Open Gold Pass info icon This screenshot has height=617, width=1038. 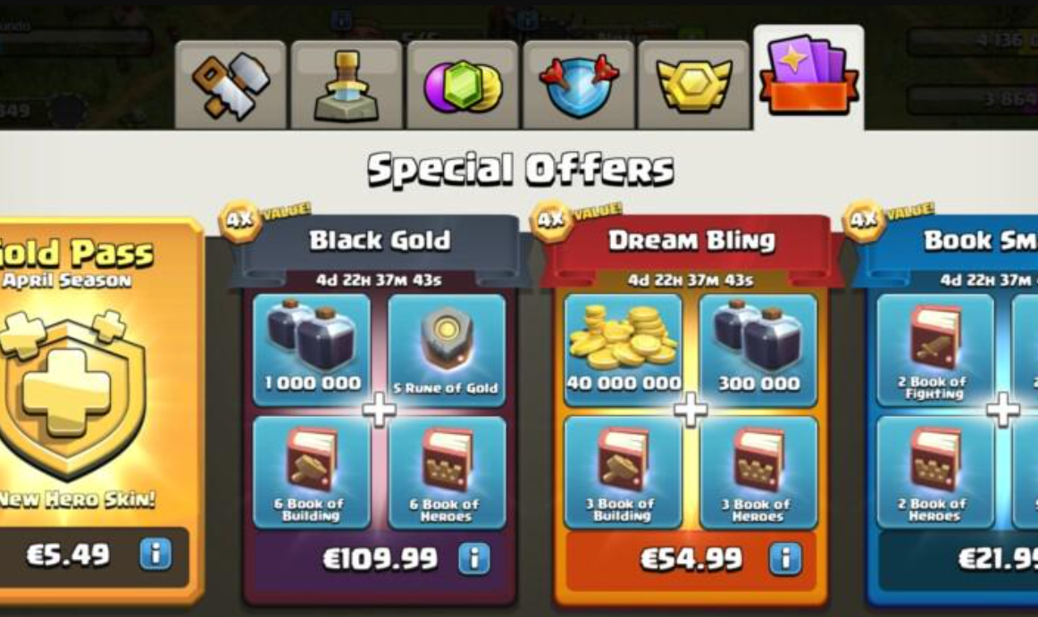[155, 554]
